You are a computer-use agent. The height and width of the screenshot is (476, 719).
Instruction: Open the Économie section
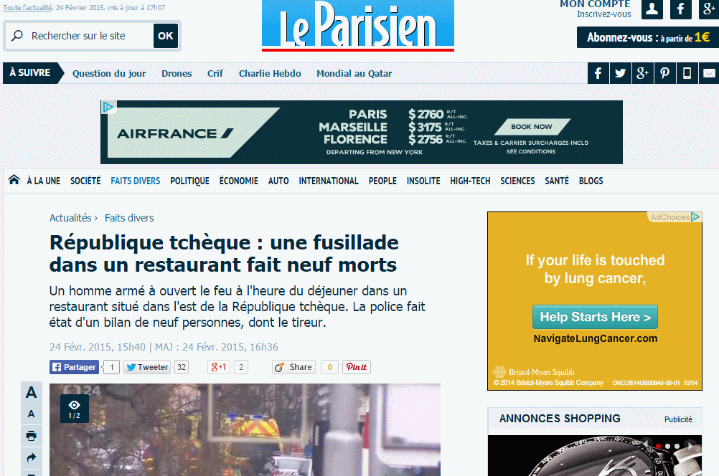point(239,181)
